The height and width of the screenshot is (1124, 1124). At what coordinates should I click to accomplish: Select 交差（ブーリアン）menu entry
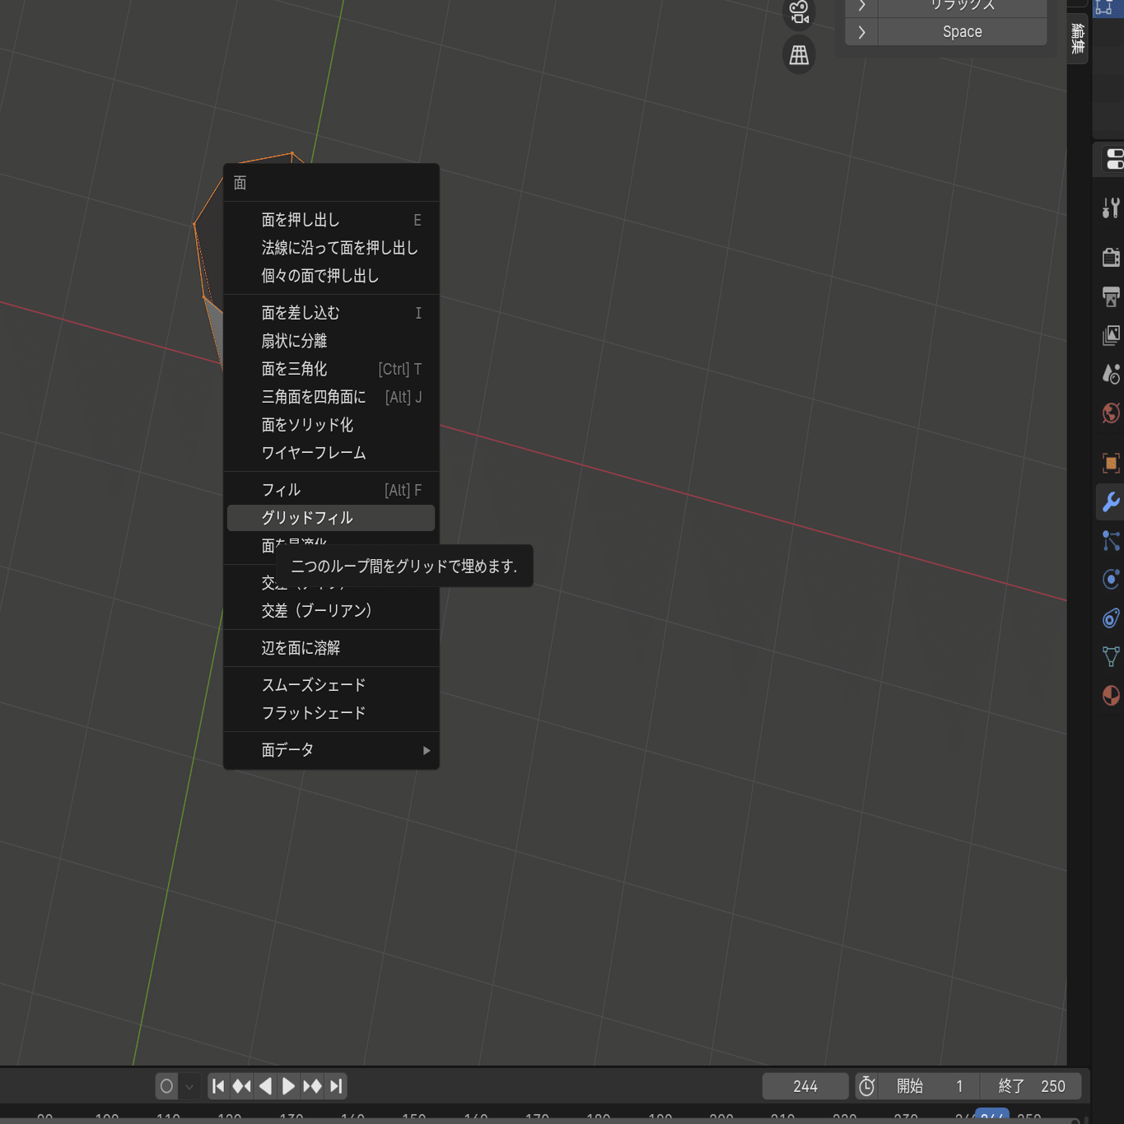point(331,610)
